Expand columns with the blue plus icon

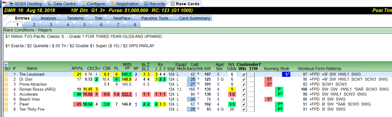[6, 64]
